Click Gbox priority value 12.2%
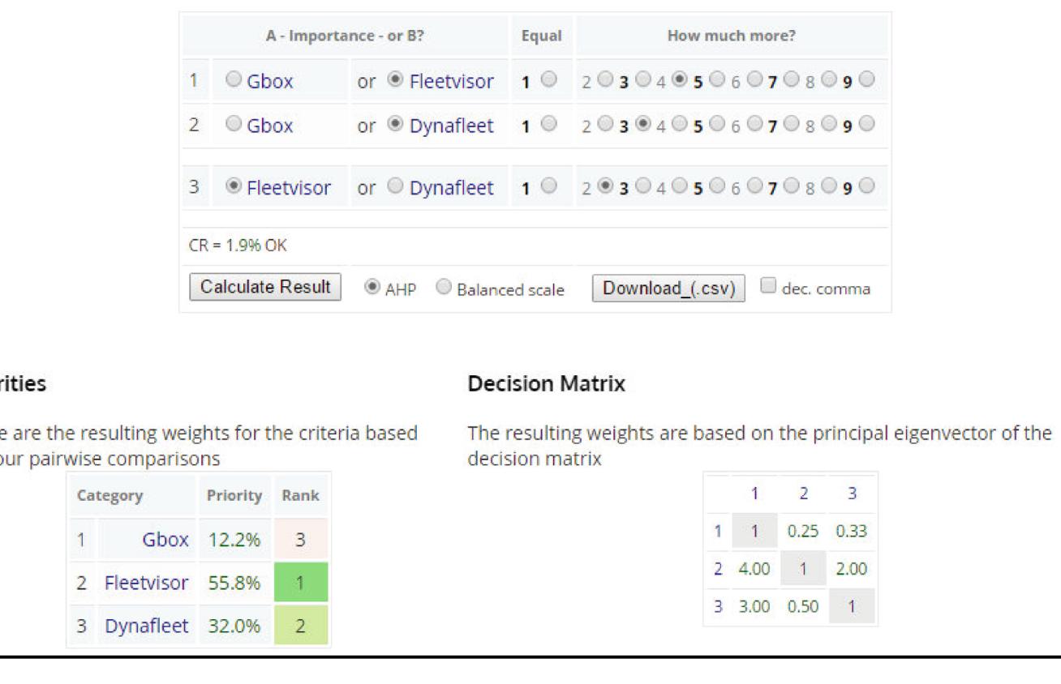Screen dimensions: 1061x684 (x=234, y=540)
